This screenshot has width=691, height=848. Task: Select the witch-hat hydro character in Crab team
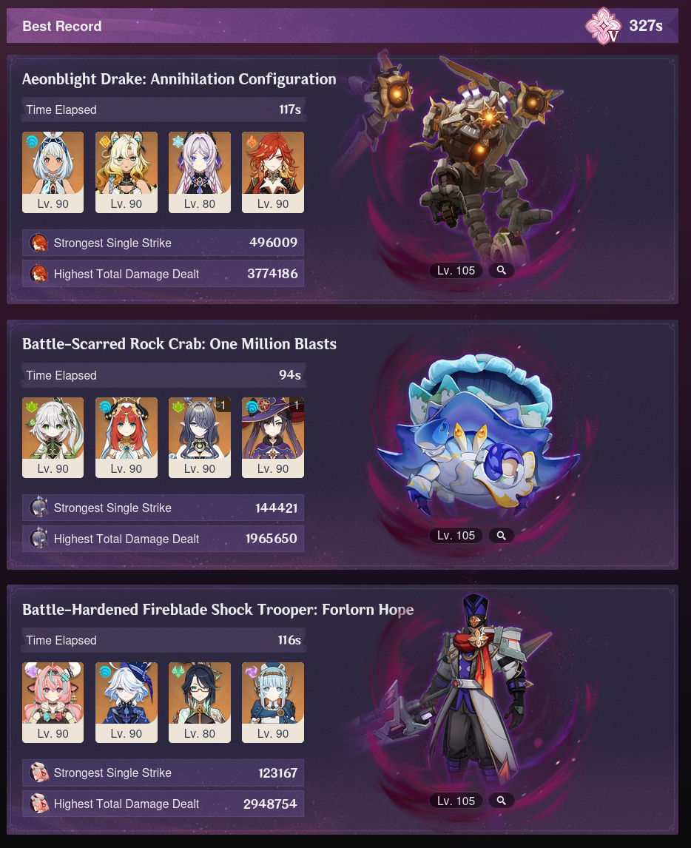coord(273,437)
